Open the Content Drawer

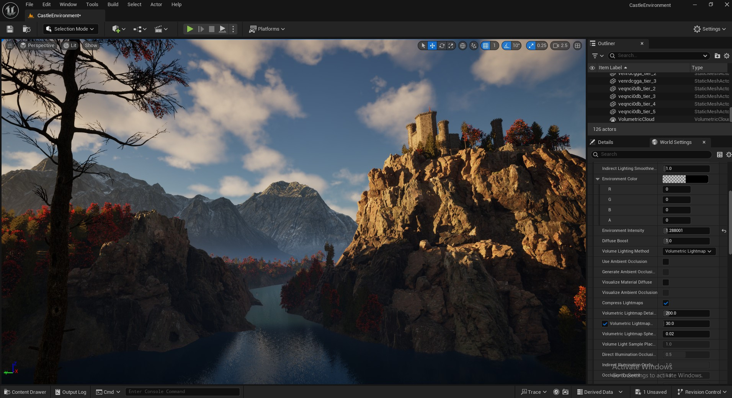coord(25,392)
